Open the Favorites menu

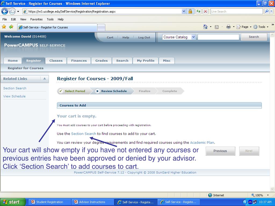pyautogui.click(x=37, y=19)
